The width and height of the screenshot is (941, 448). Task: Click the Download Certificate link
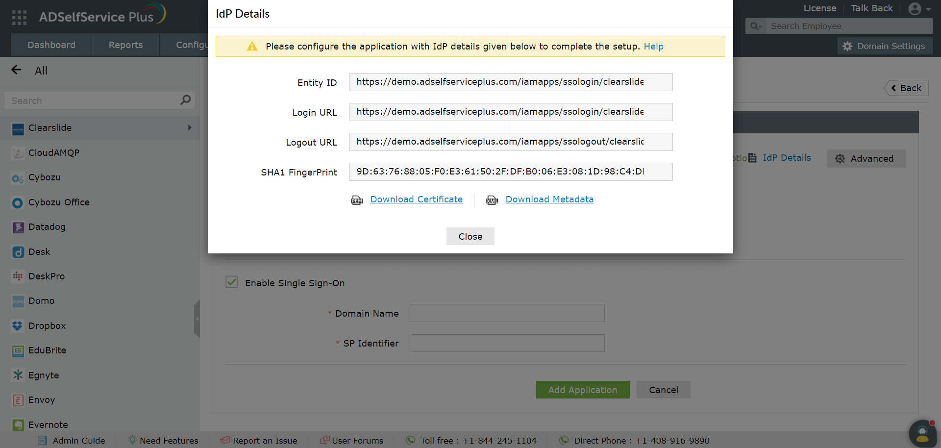pos(416,199)
